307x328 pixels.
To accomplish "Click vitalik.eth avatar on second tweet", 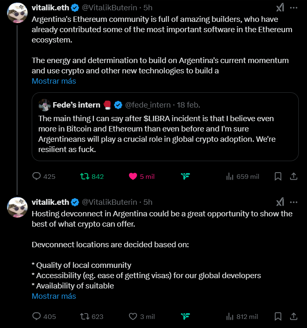I will tap(18, 207).
